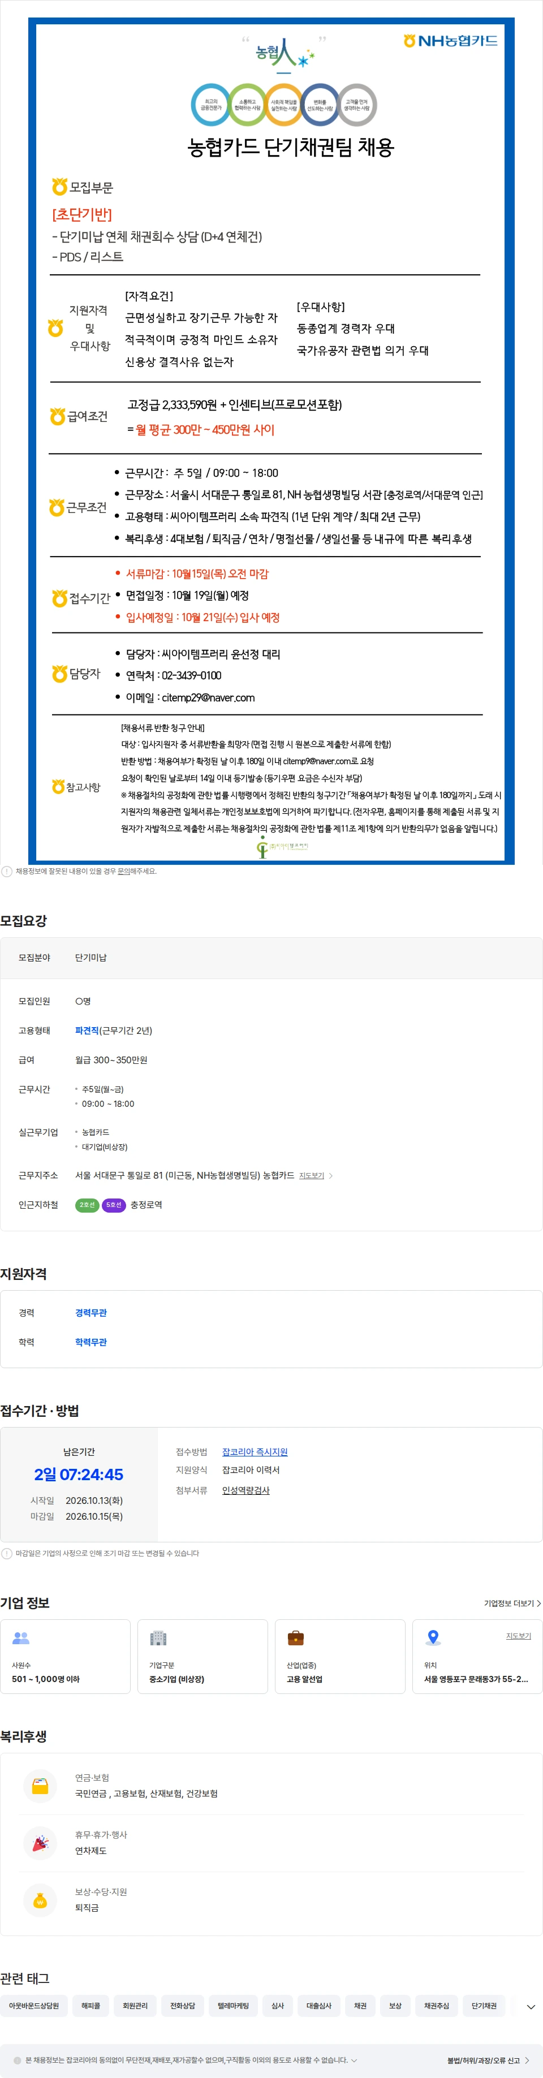Click the salary text 월급 300~350만원

pos(111,1060)
